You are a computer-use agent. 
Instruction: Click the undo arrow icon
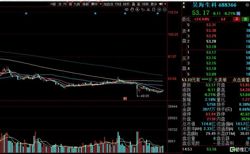tap(143, 9)
